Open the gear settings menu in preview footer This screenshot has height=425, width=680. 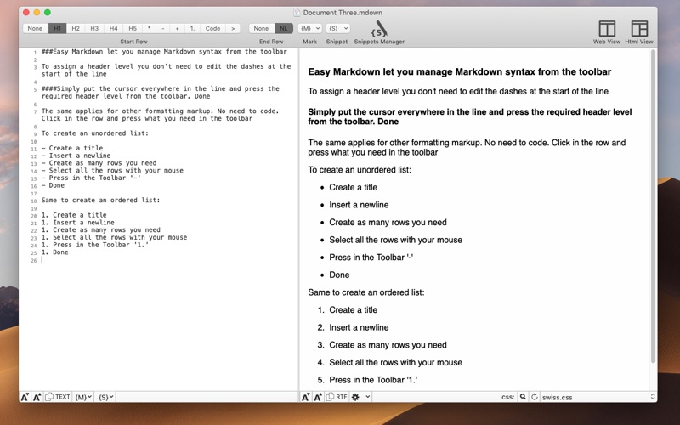click(x=355, y=397)
